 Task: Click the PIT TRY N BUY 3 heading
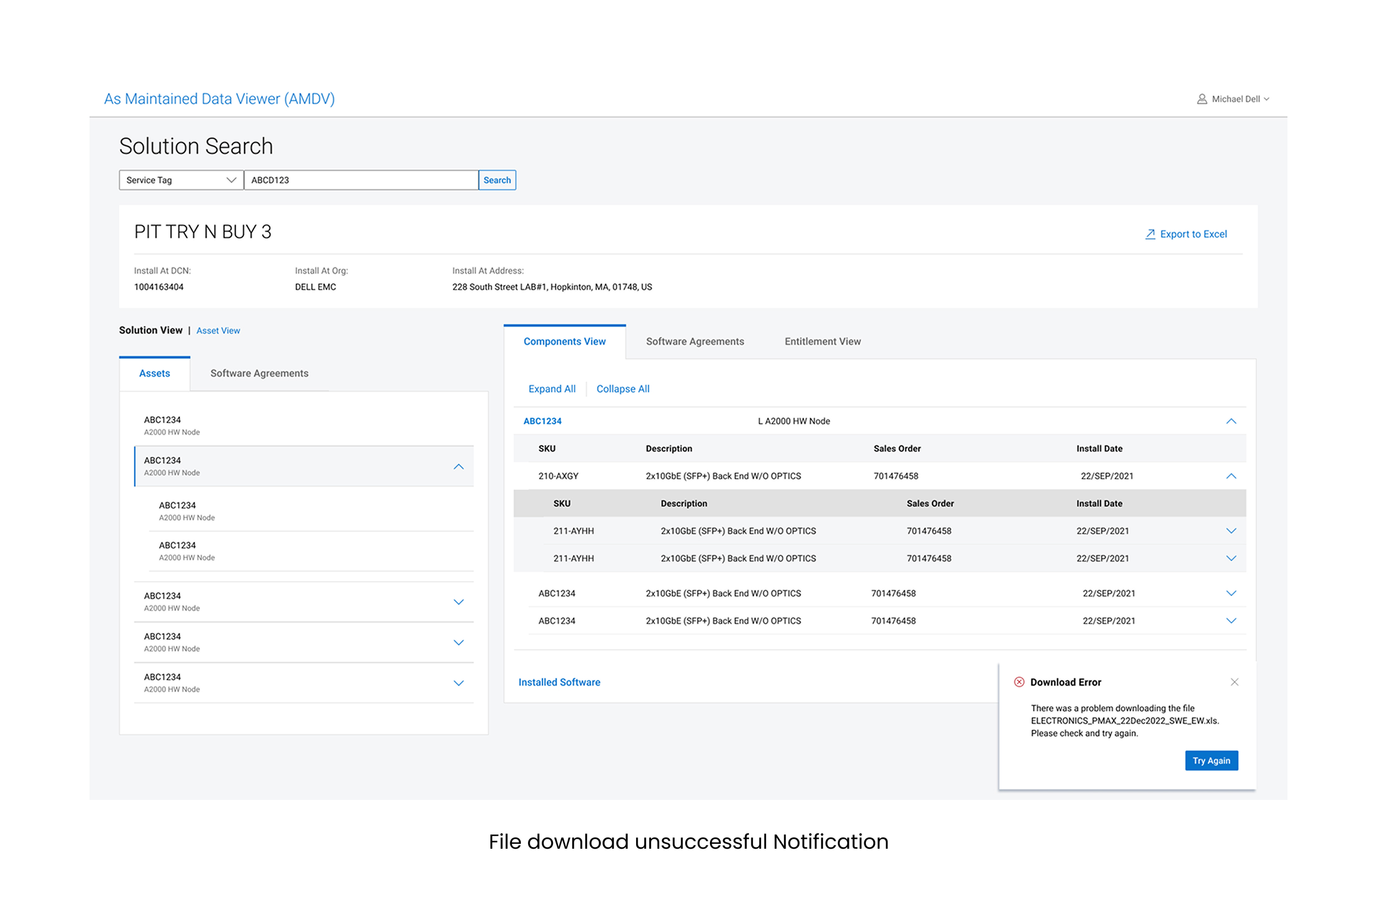203,232
